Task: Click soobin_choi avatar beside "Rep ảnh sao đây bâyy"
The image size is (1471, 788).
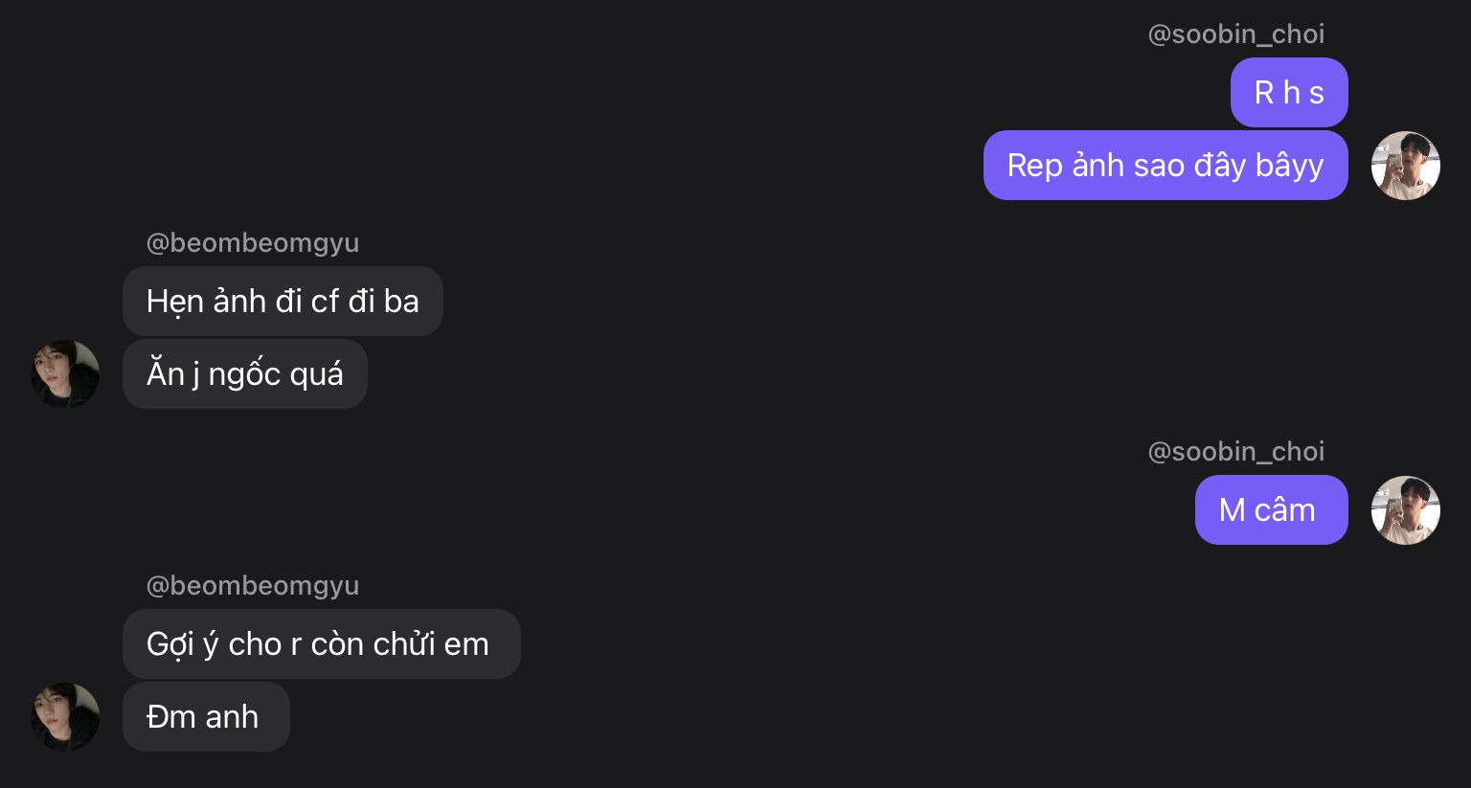Action: [x=1405, y=166]
